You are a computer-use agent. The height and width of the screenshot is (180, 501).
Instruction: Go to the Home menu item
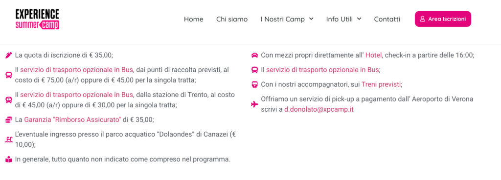point(194,19)
